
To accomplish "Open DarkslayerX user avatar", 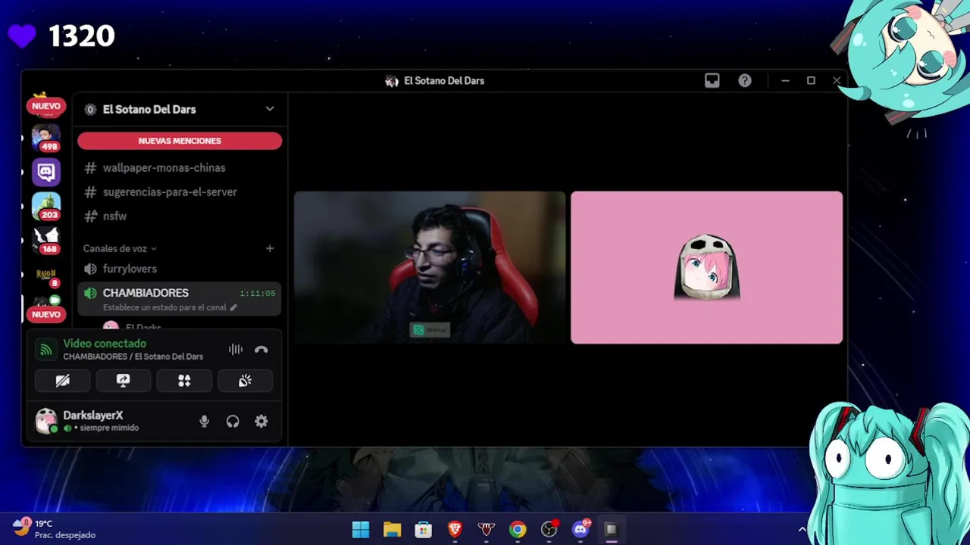I will click(46, 421).
